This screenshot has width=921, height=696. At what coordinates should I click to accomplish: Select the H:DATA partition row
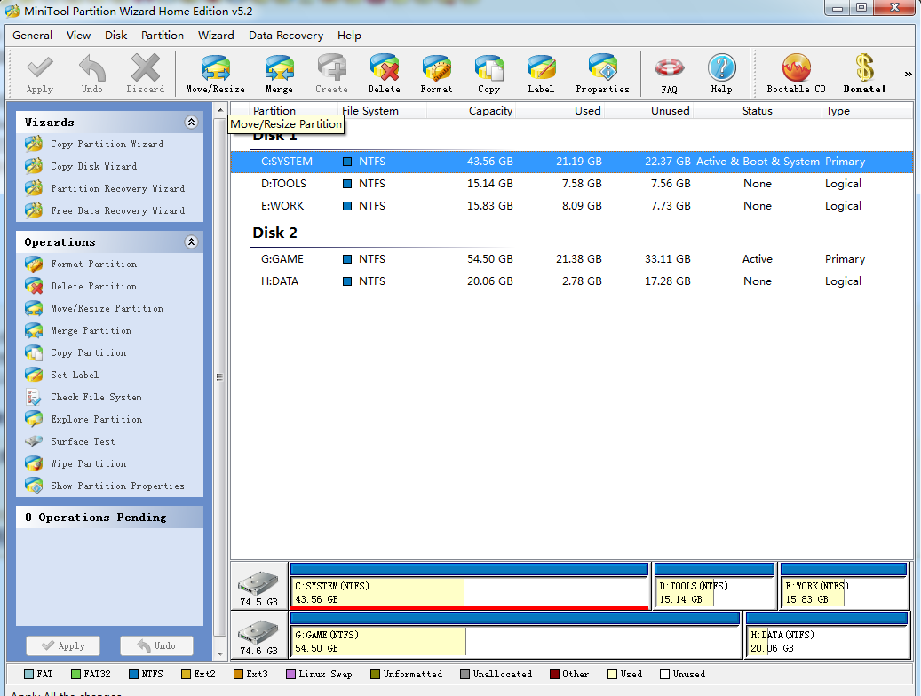[571, 281]
